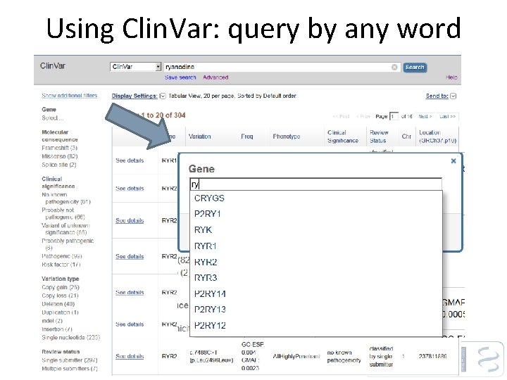Viewport: 507px width, 380px height.
Task: Open See details for RYR1 row
Action: 130,160
